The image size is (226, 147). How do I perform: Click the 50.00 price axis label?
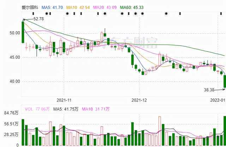(x=15, y=33)
